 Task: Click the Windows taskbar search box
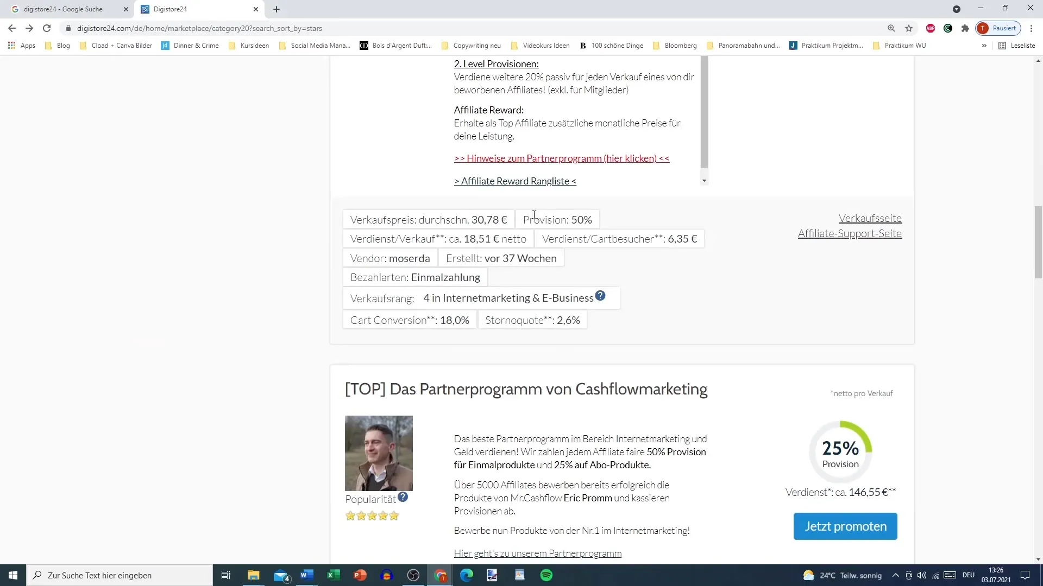(120, 575)
